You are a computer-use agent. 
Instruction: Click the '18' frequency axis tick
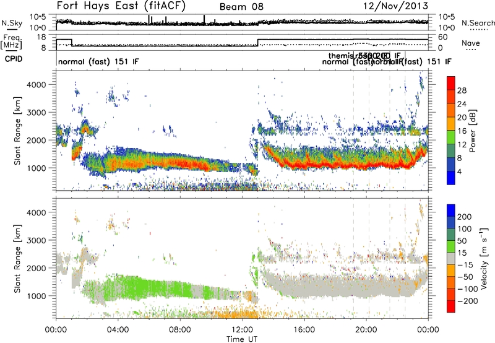point(41,37)
